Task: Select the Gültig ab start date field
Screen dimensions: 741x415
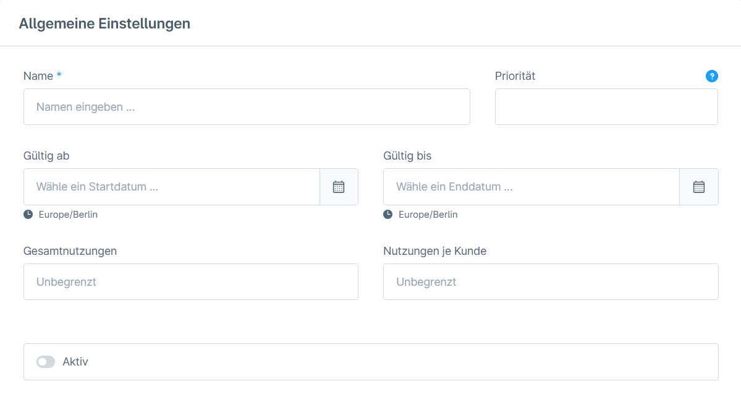Action: pyautogui.click(x=172, y=187)
